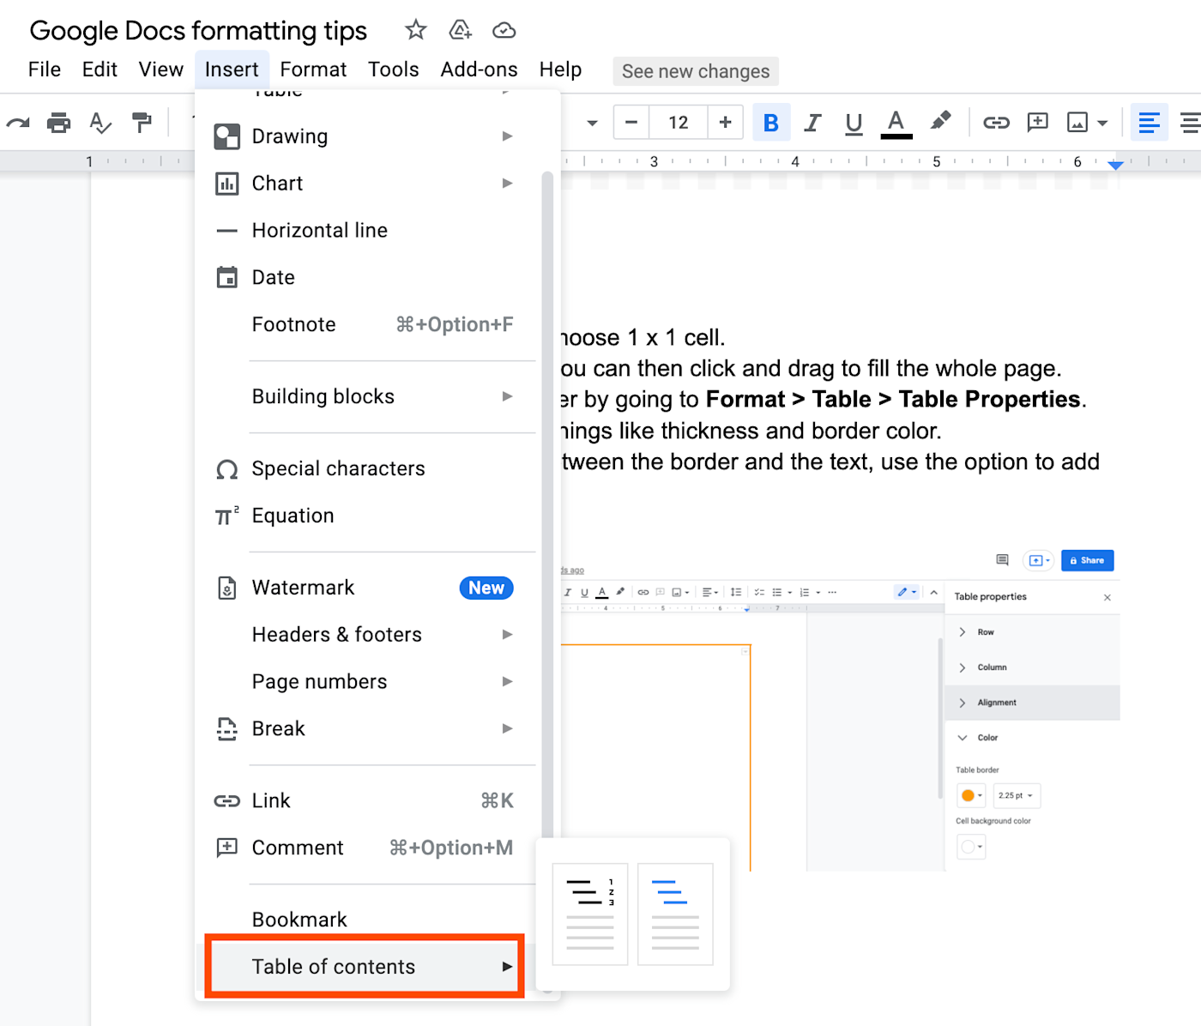Open the Edit menu

tap(100, 69)
